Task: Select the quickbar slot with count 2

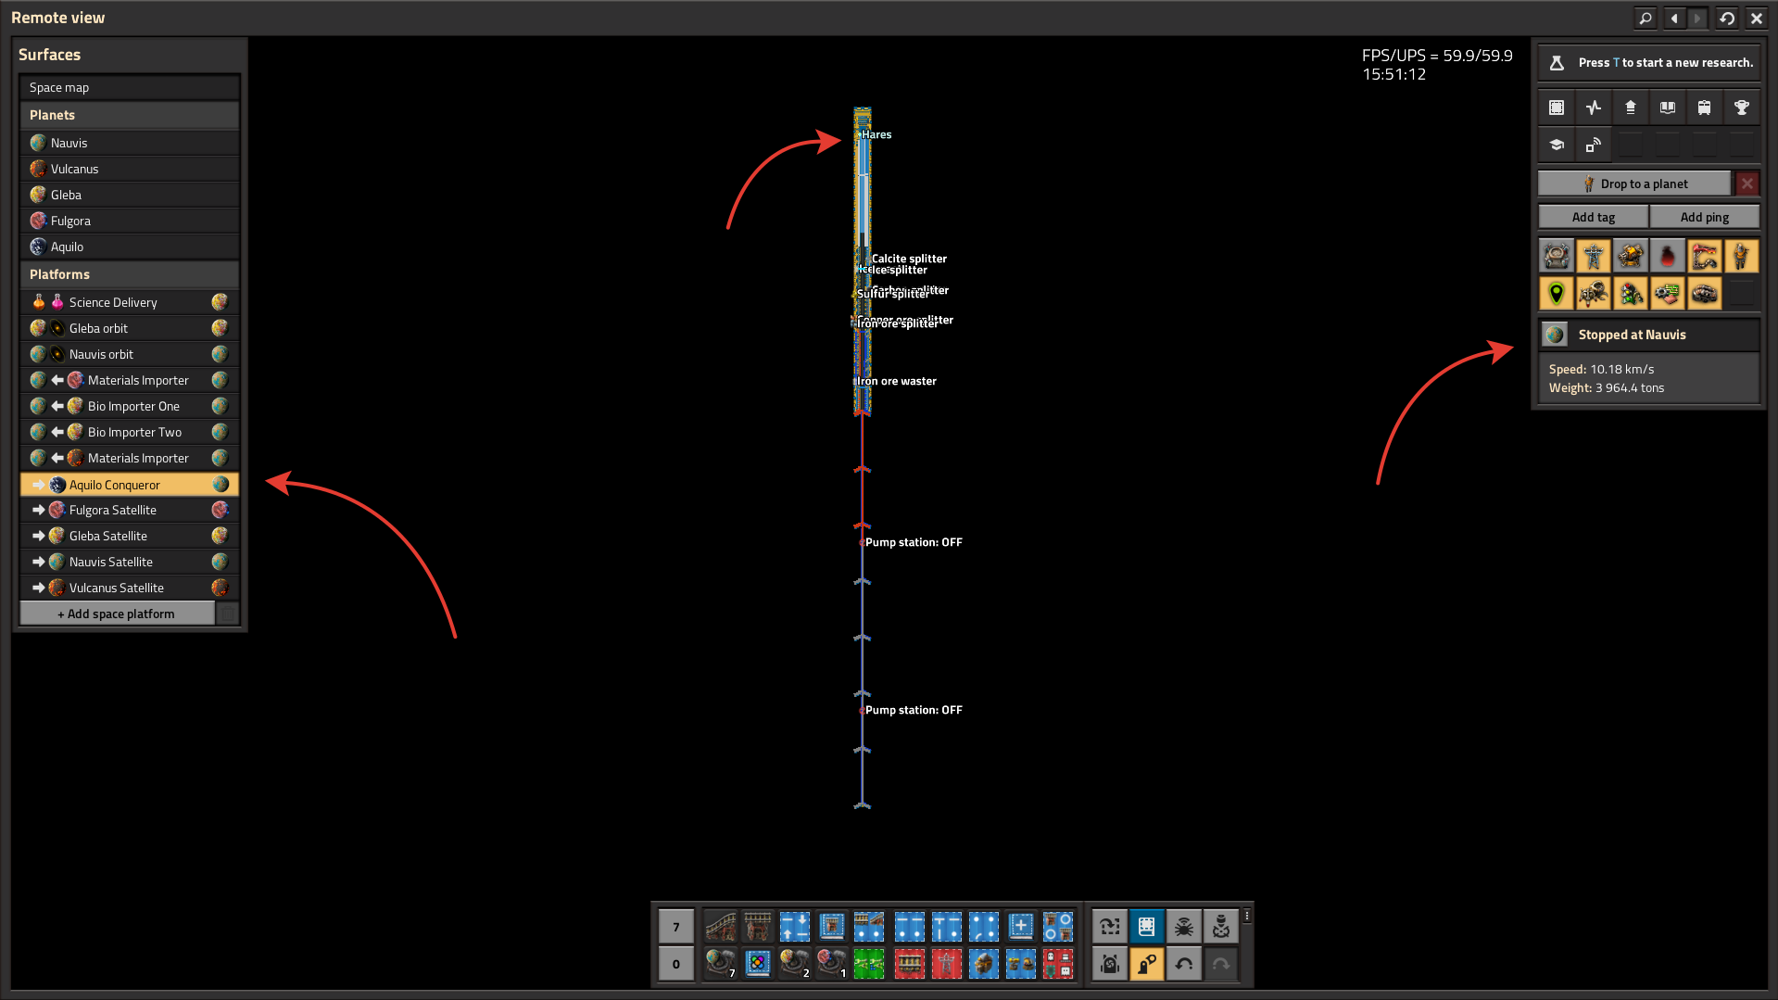Action: click(795, 964)
